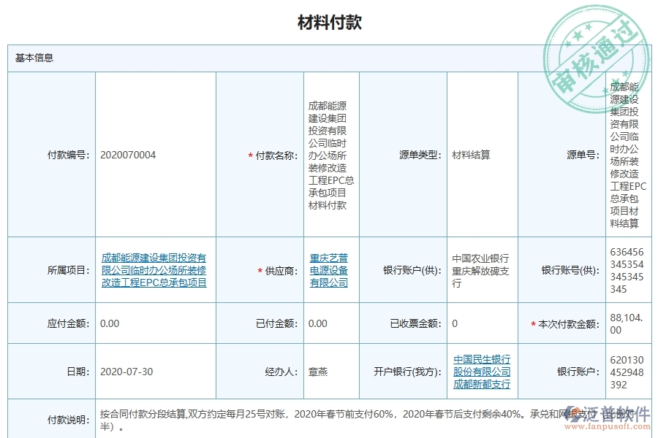This screenshot has height=438, width=658.
Task: Open project link 成都能源建设集团投资有限公司临时办公场所装修改造工程EPC总承包项目
Action: pos(153,269)
